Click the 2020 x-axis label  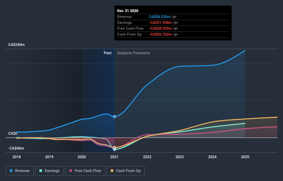pyautogui.click(x=82, y=157)
